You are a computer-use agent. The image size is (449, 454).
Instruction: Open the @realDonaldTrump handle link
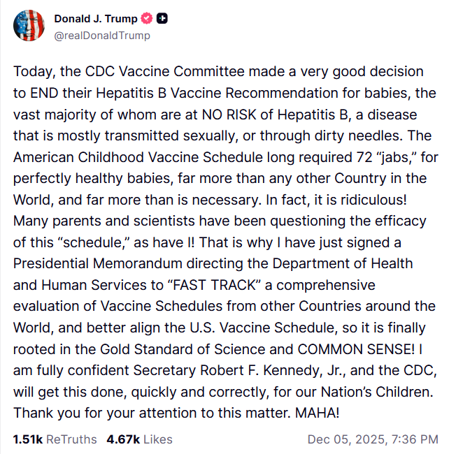click(101, 35)
